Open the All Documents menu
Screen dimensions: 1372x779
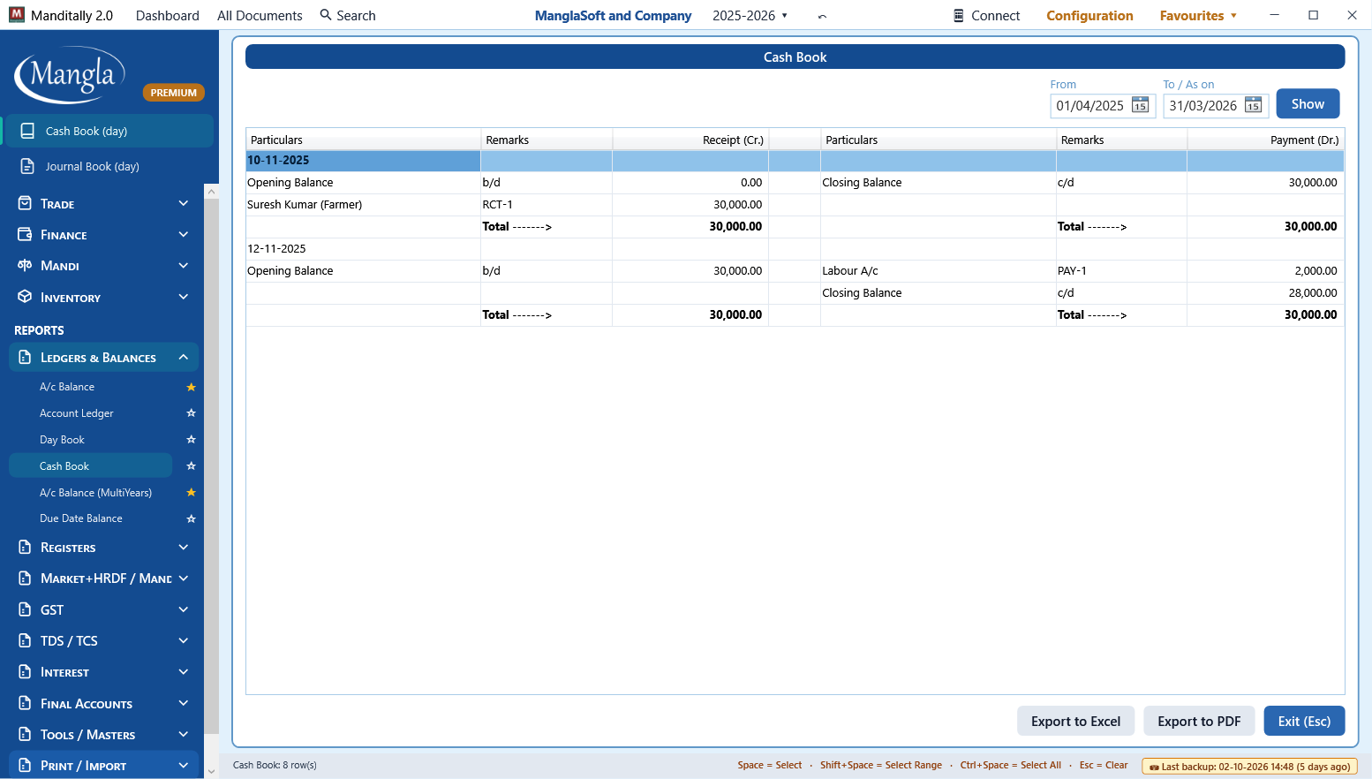click(260, 16)
